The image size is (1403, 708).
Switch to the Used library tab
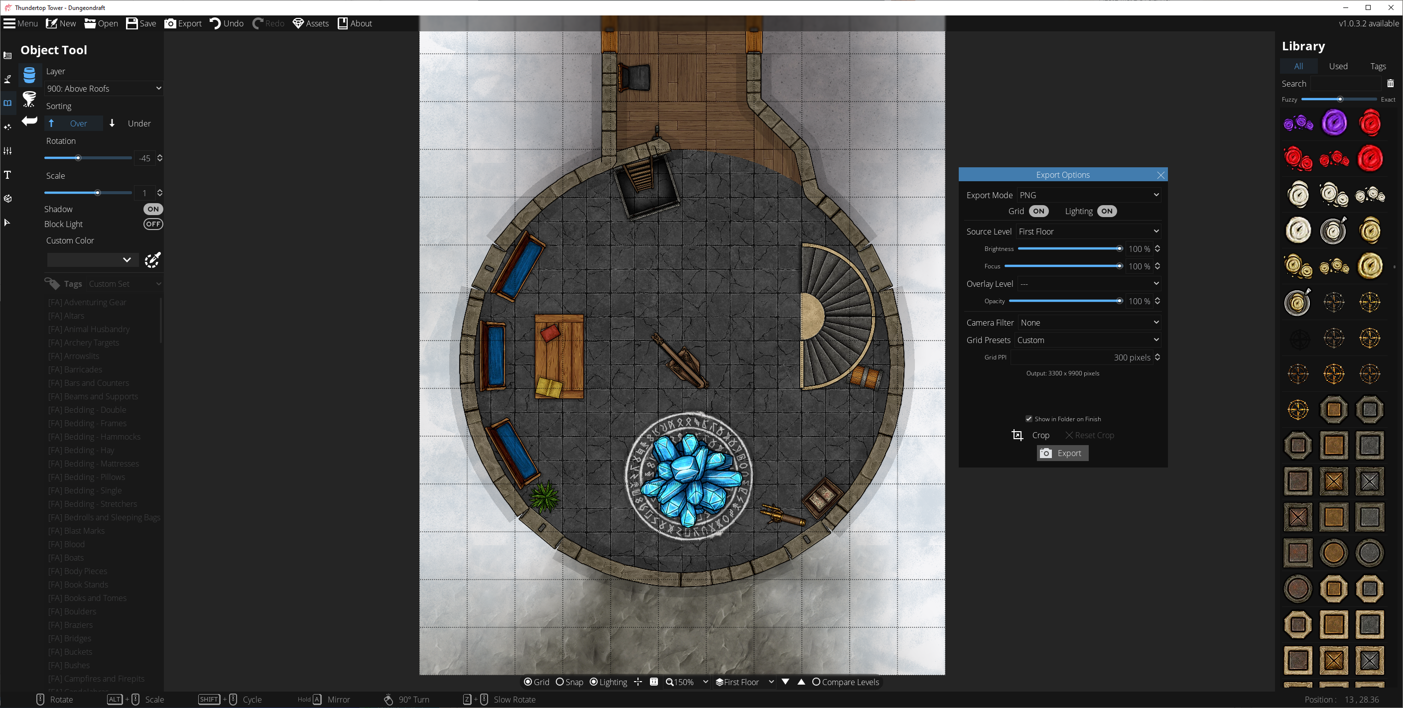click(x=1338, y=66)
